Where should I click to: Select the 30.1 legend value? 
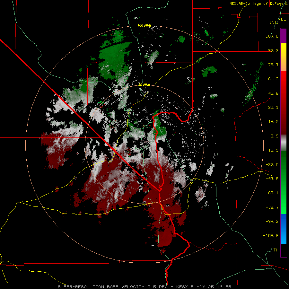[x=273, y=108]
